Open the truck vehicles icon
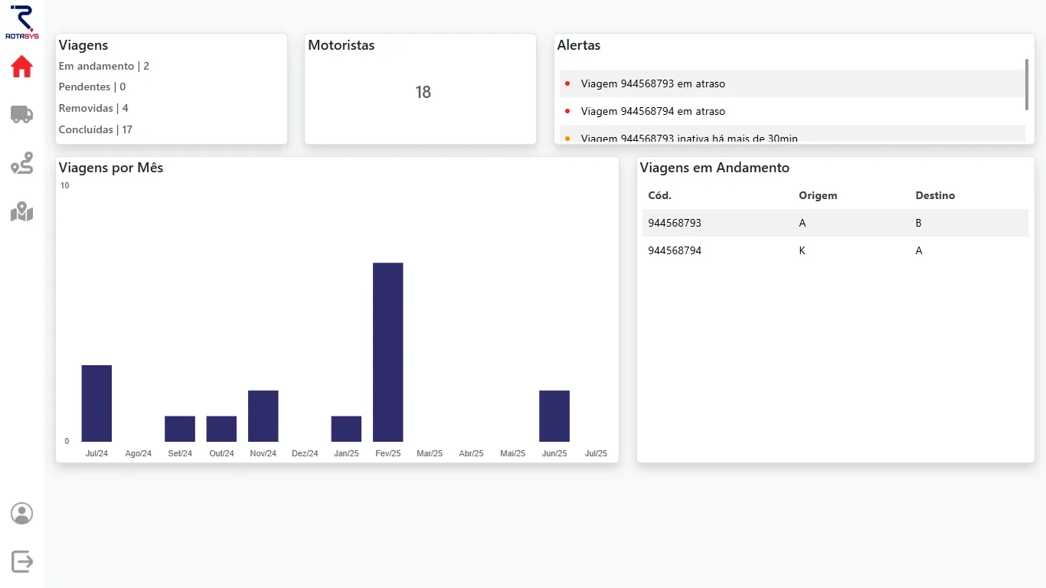 pos(21,115)
